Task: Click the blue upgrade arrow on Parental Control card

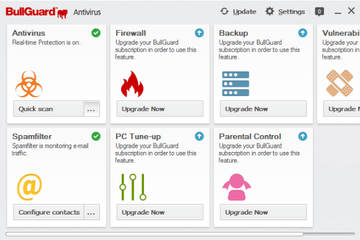Action: (303, 136)
